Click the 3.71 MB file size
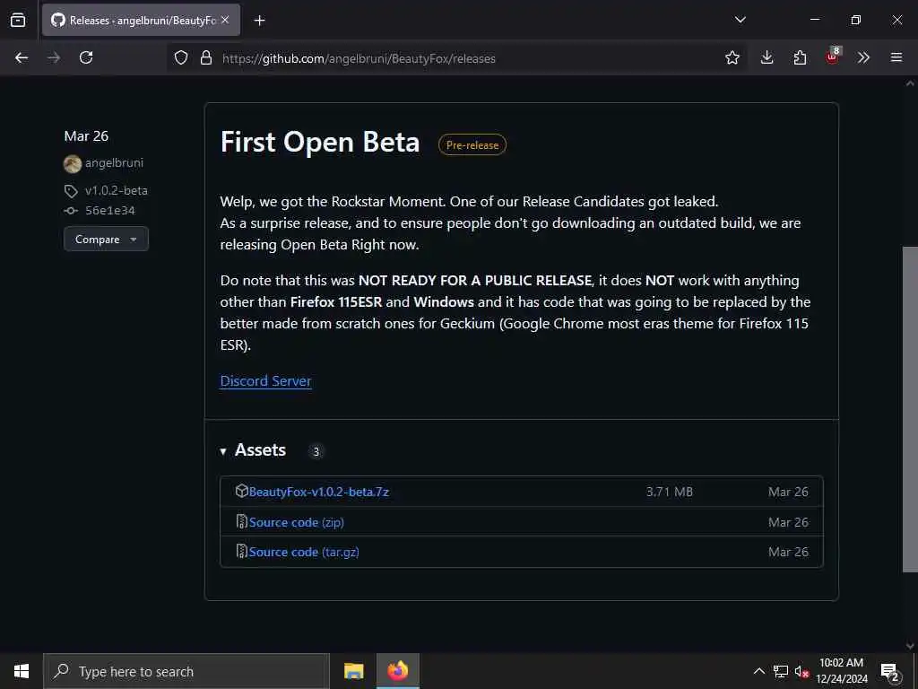This screenshot has height=689, width=918. (669, 492)
